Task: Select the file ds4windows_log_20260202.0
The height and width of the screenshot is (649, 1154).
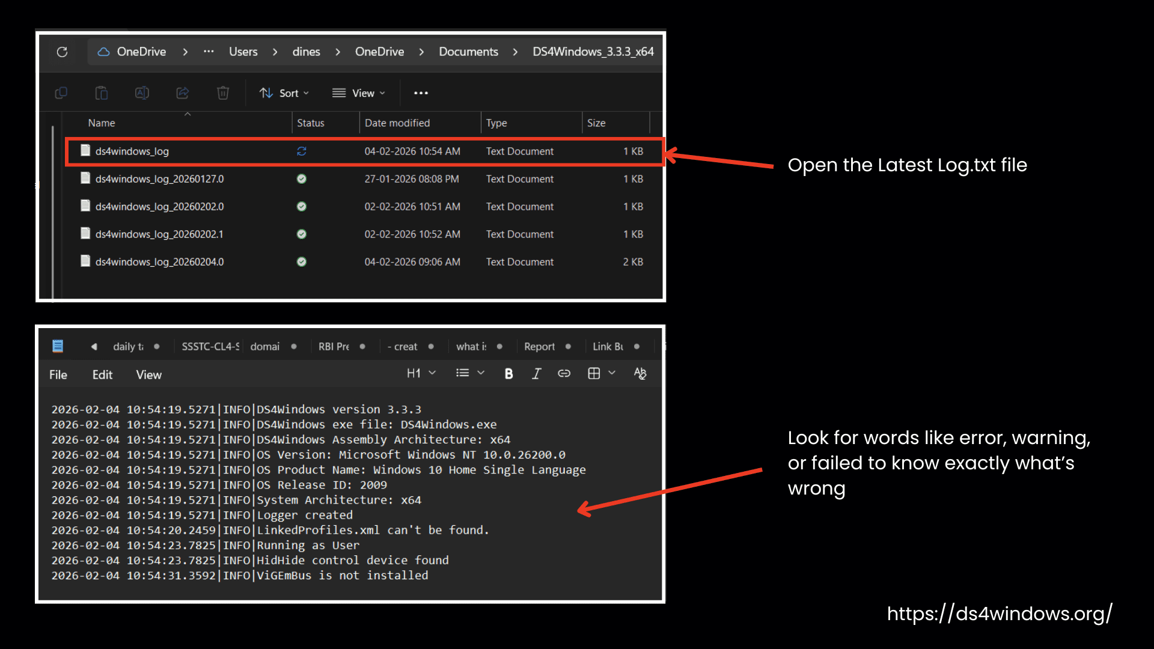Action: coord(159,207)
